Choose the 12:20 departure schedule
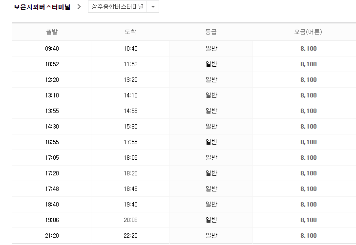The image size is (356, 245). [x=51, y=80]
